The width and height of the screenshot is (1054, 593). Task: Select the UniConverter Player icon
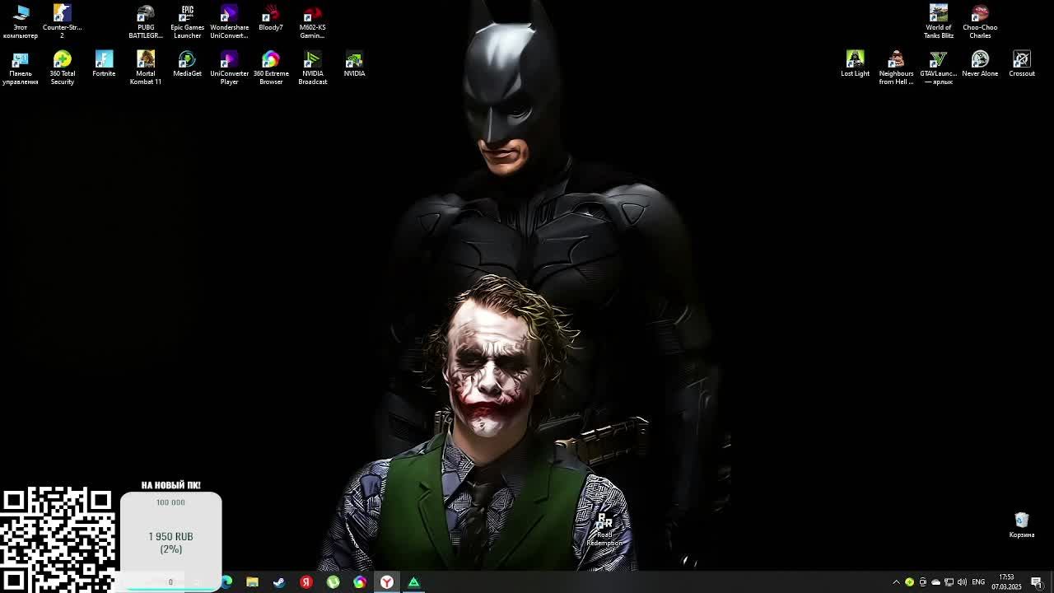229,68
